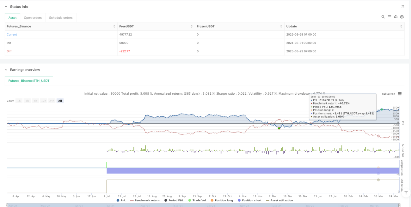Screen dimensions: 411x207
Task: Open the row density list icon
Action: pyautogui.click(x=390, y=17)
